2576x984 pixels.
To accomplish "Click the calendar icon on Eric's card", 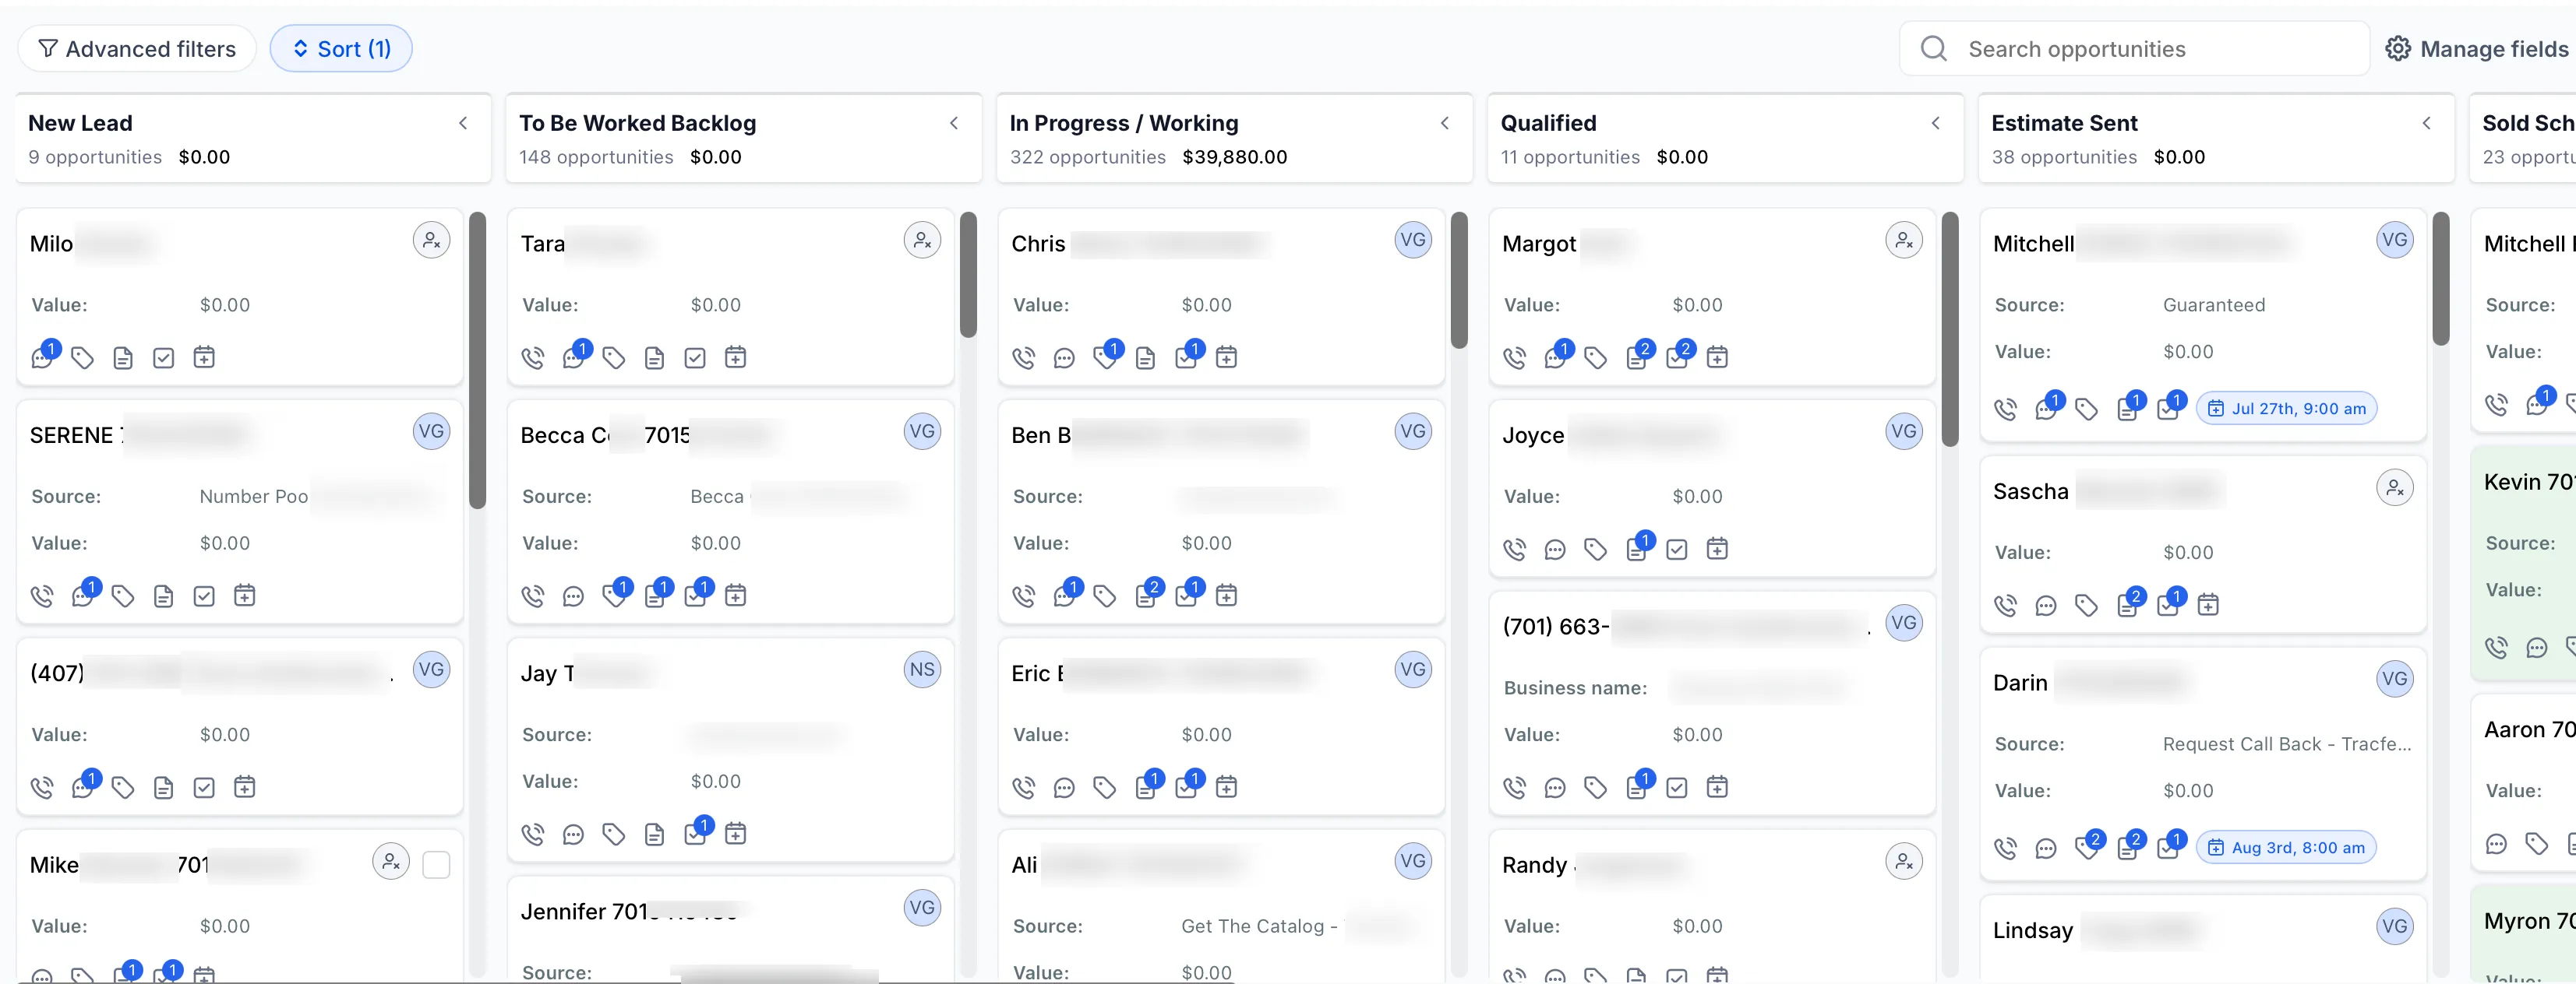I will click(x=1226, y=787).
